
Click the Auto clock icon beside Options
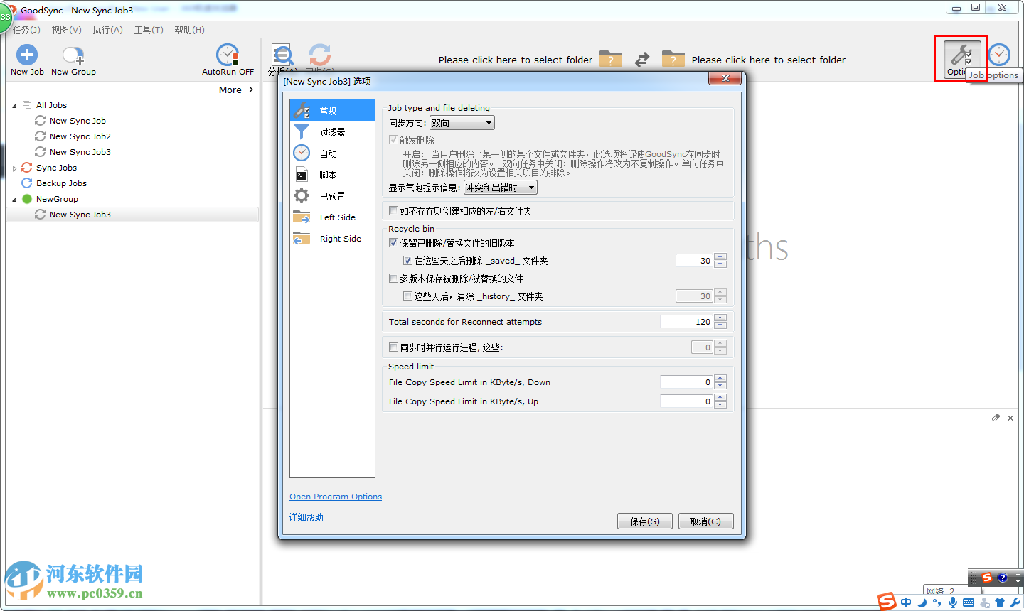(x=999, y=55)
